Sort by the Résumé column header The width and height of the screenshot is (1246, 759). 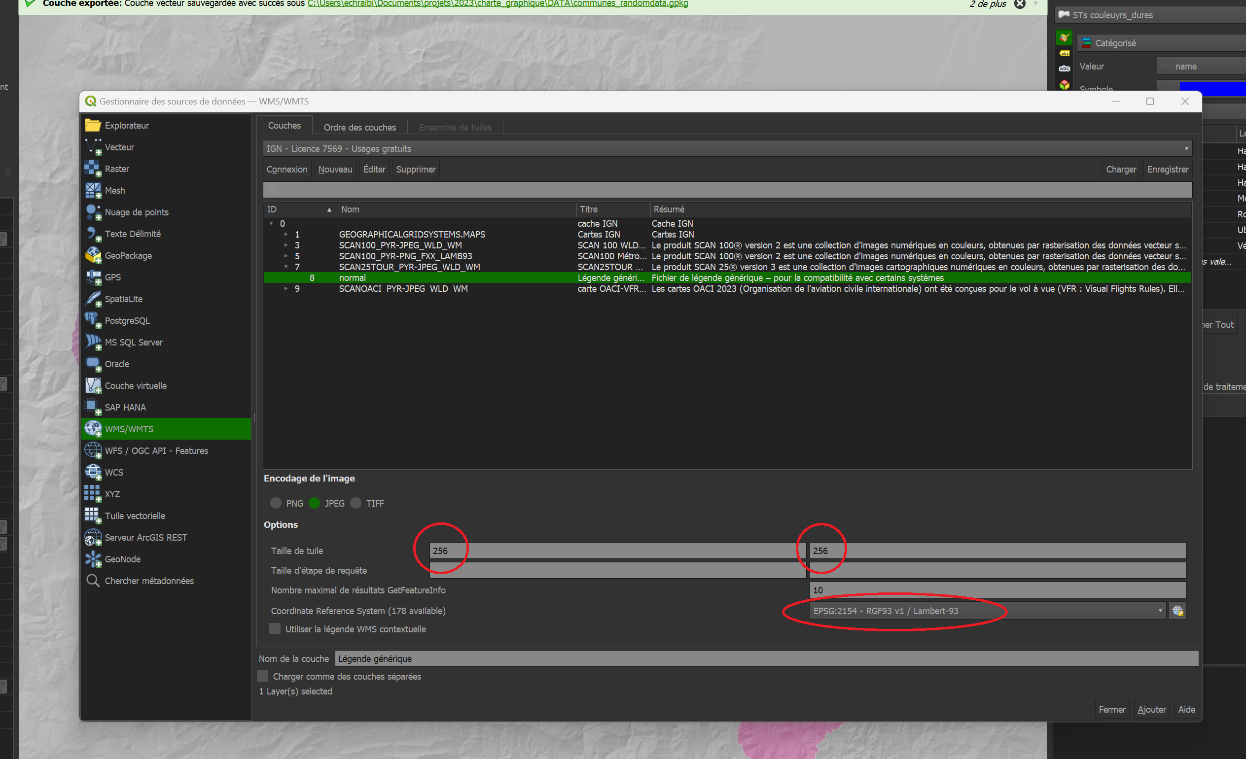(921, 209)
